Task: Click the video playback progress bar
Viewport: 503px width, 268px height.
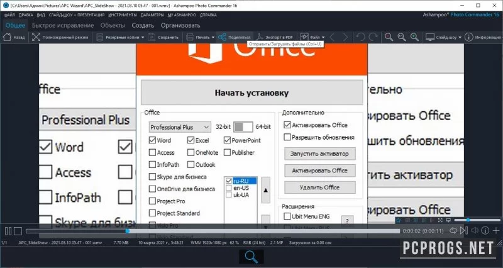Action: (x=213, y=231)
